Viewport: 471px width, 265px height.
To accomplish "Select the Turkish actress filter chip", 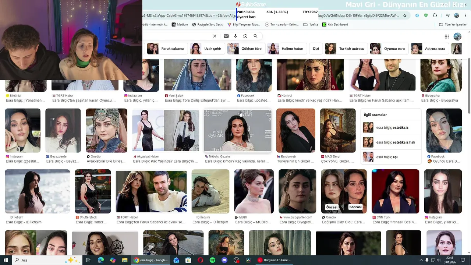I will point(346,49).
